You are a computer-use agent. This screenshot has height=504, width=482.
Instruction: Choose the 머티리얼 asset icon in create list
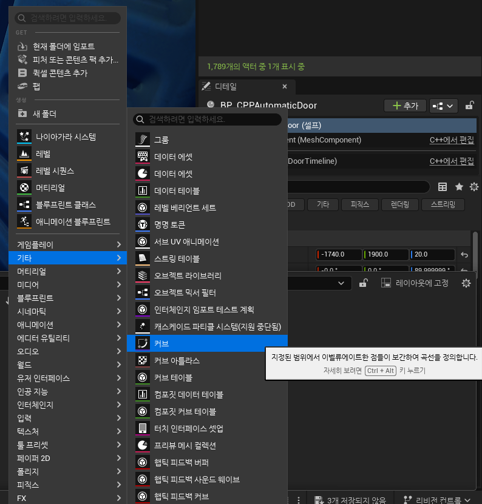(x=24, y=188)
